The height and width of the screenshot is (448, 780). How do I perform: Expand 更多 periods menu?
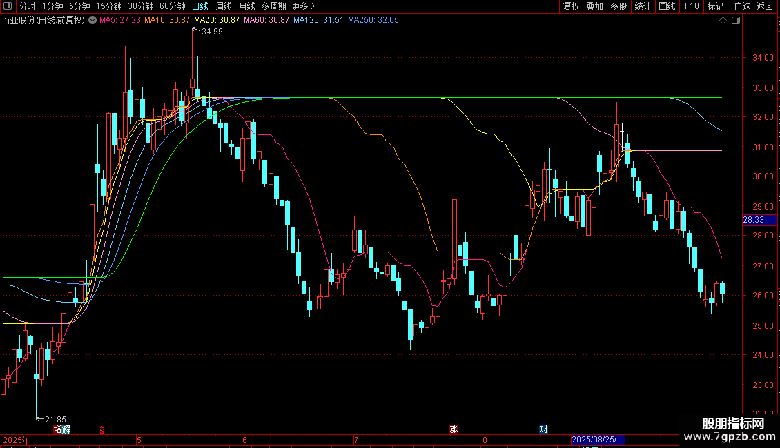(303, 6)
